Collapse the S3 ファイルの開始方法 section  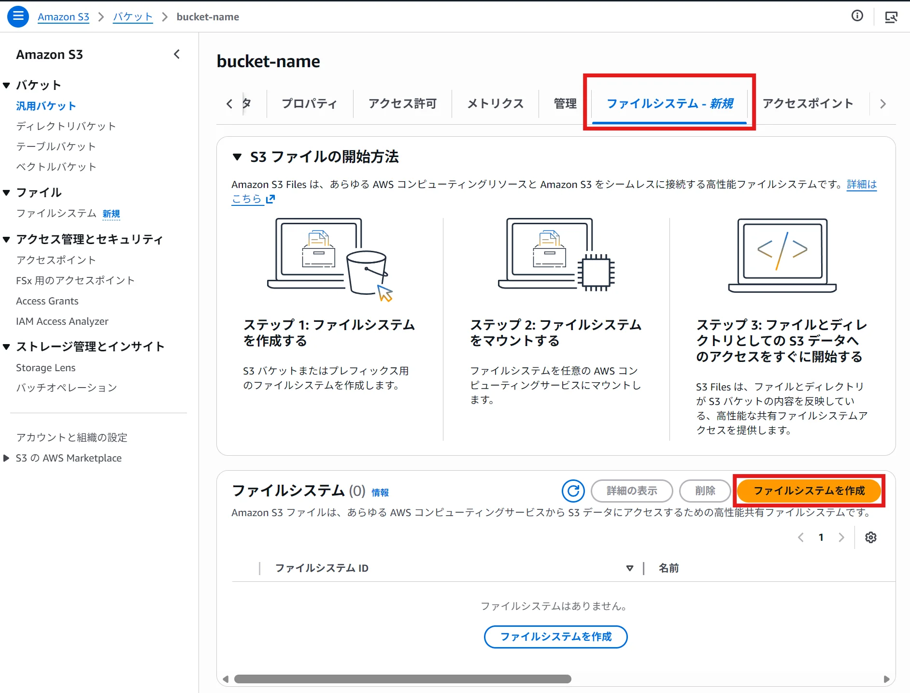[237, 157]
